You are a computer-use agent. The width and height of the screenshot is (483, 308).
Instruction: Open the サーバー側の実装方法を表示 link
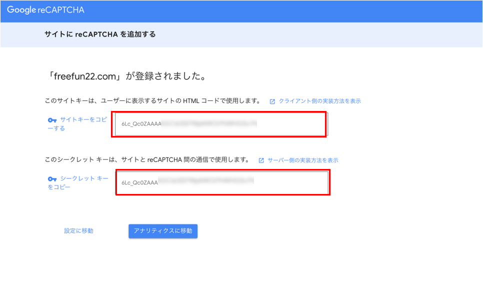click(x=303, y=160)
